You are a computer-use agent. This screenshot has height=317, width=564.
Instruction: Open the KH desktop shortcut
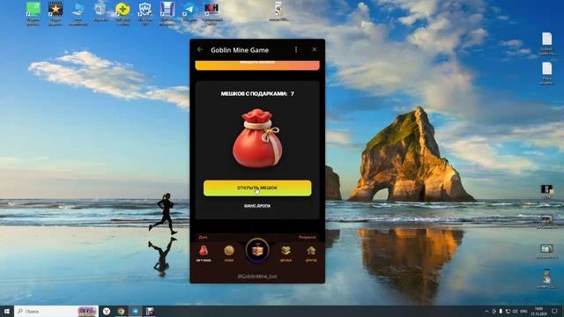[x=211, y=14]
